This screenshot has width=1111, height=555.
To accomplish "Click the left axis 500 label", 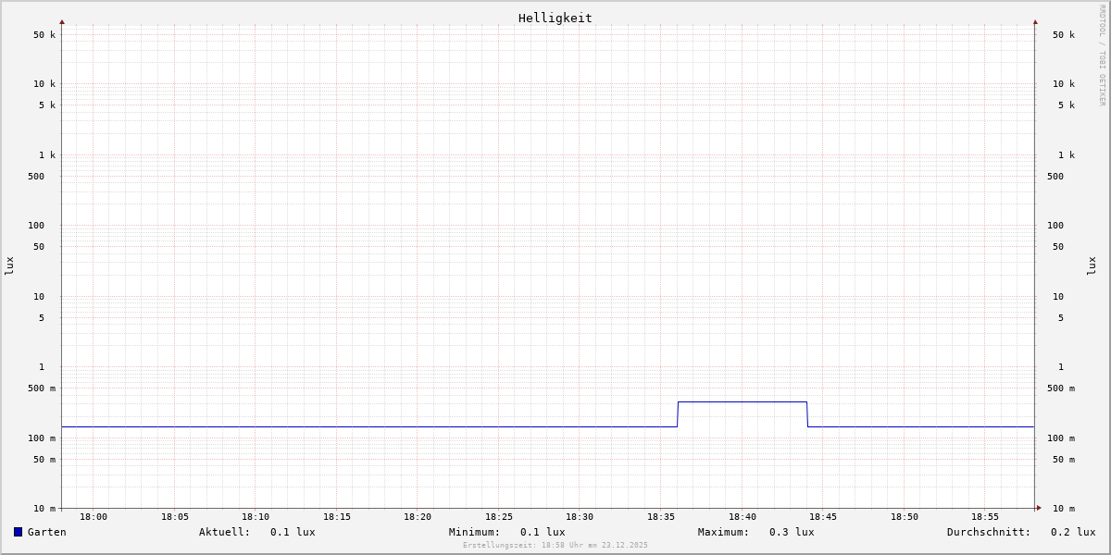I will [x=36, y=177].
